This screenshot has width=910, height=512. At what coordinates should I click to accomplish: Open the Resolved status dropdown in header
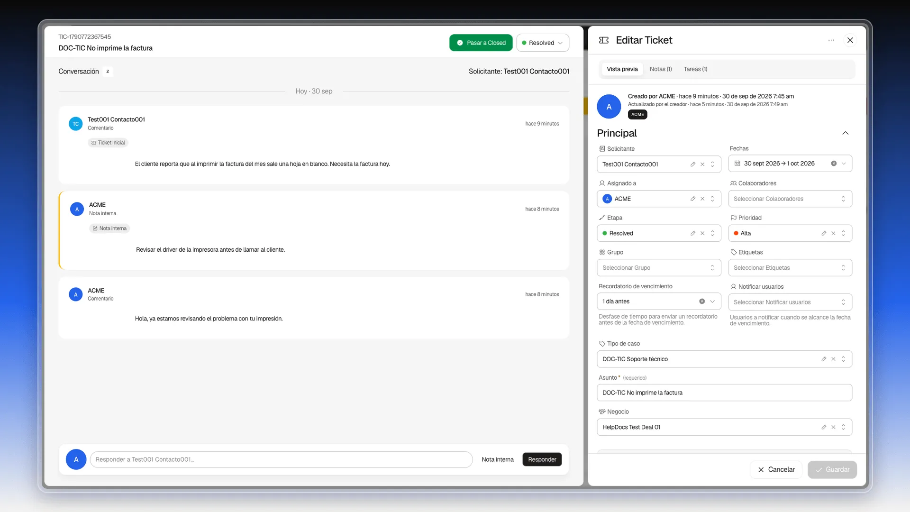tap(543, 43)
